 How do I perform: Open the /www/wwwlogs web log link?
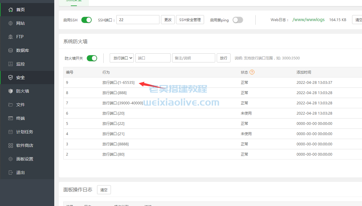point(308,19)
